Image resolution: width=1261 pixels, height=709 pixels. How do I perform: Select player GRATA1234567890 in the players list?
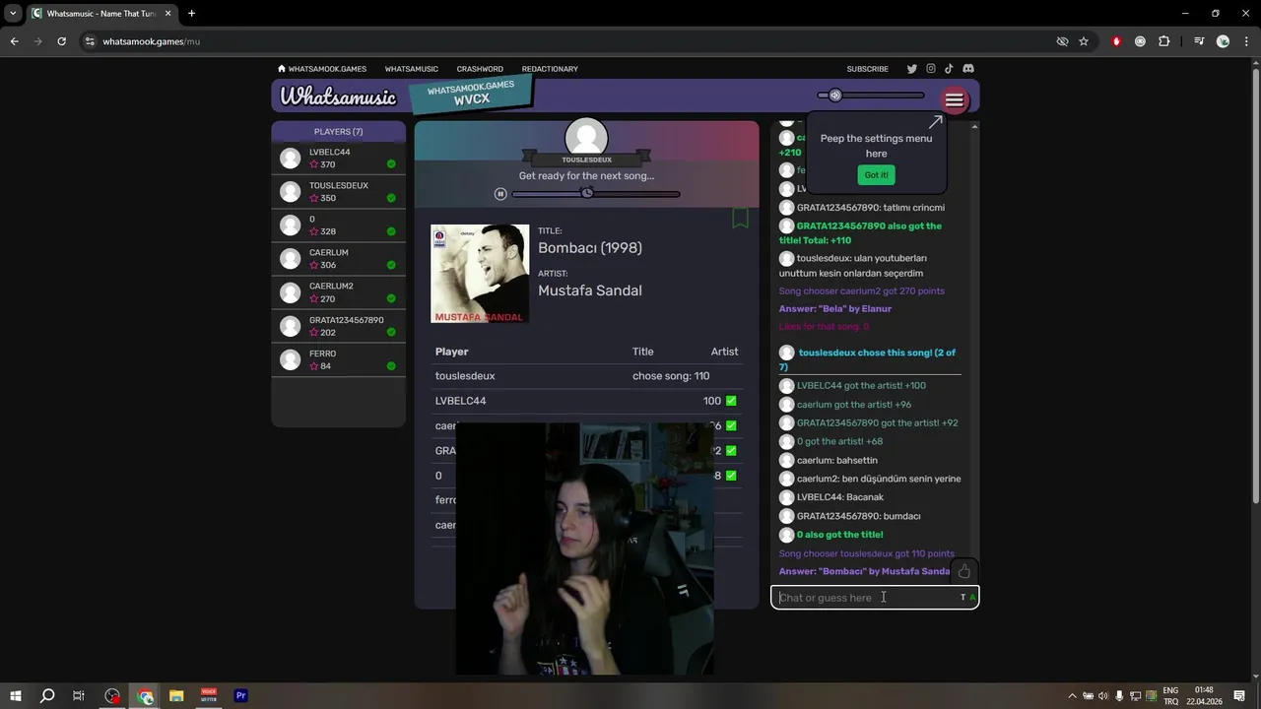coord(338,326)
